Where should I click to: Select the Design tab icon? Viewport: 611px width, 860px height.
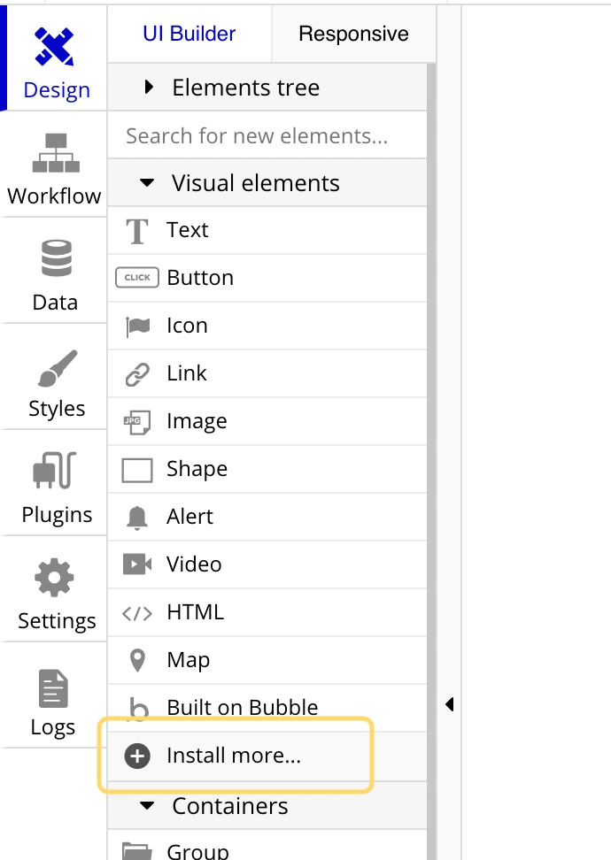pos(54,47)
